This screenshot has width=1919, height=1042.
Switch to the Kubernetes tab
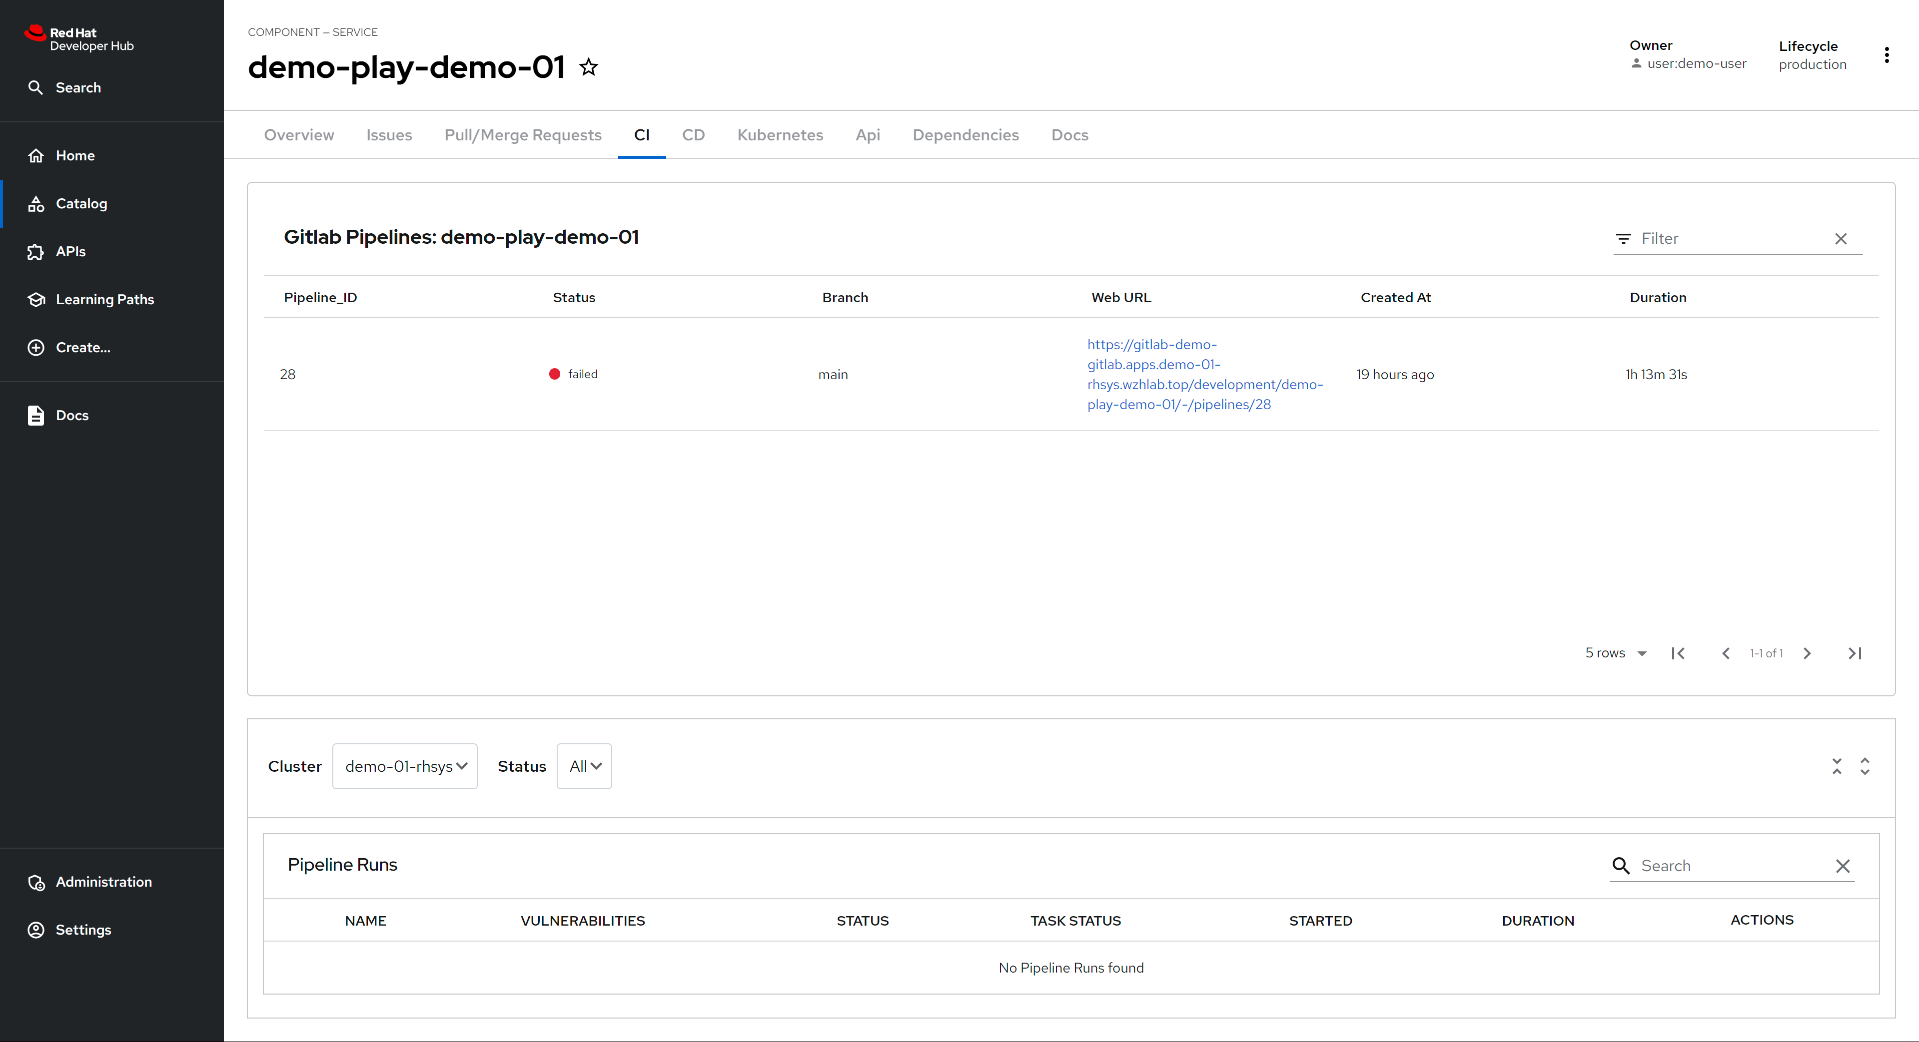coord(779,135)
